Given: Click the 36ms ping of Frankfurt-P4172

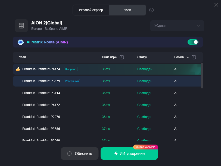Looking at the screenshot, I should 106,105.
